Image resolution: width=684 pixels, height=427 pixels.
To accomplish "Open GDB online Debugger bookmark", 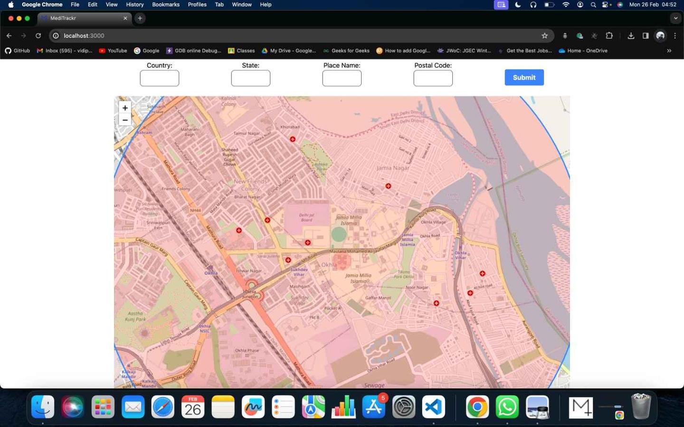I will point(193,50).
